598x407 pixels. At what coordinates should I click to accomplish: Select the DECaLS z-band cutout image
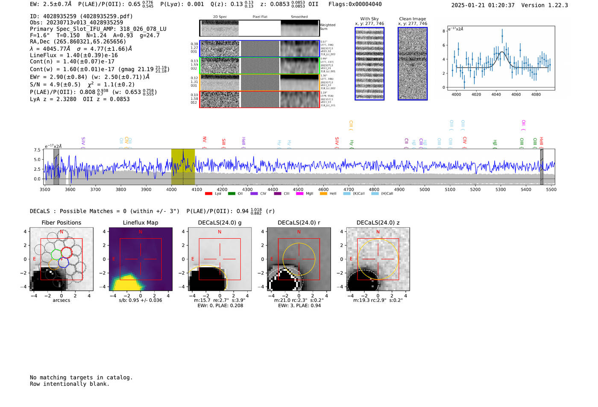378,259
